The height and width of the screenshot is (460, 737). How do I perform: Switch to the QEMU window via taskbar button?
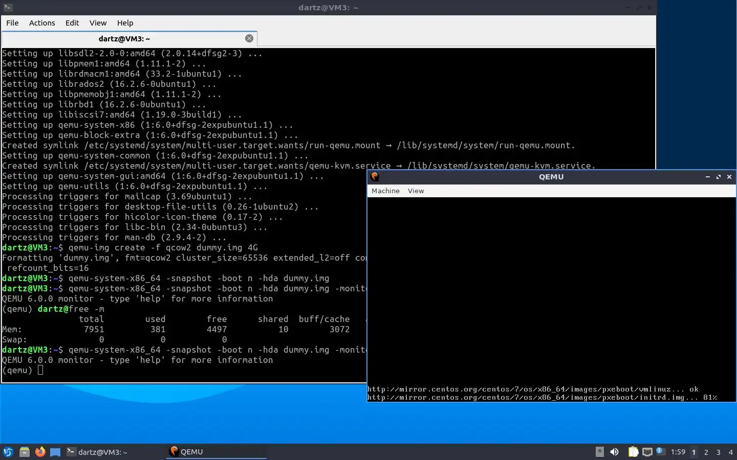click(x=216, y=452)
